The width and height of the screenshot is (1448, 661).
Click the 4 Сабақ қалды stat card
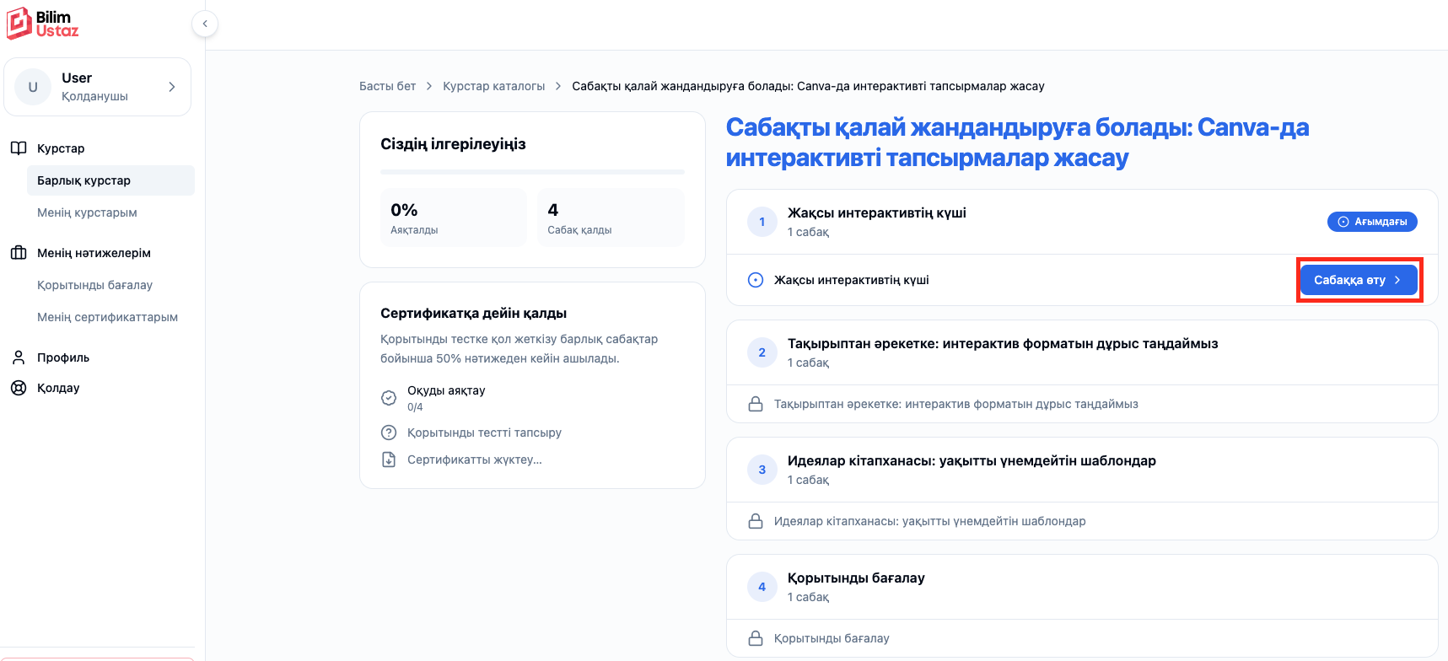point(611,218)
